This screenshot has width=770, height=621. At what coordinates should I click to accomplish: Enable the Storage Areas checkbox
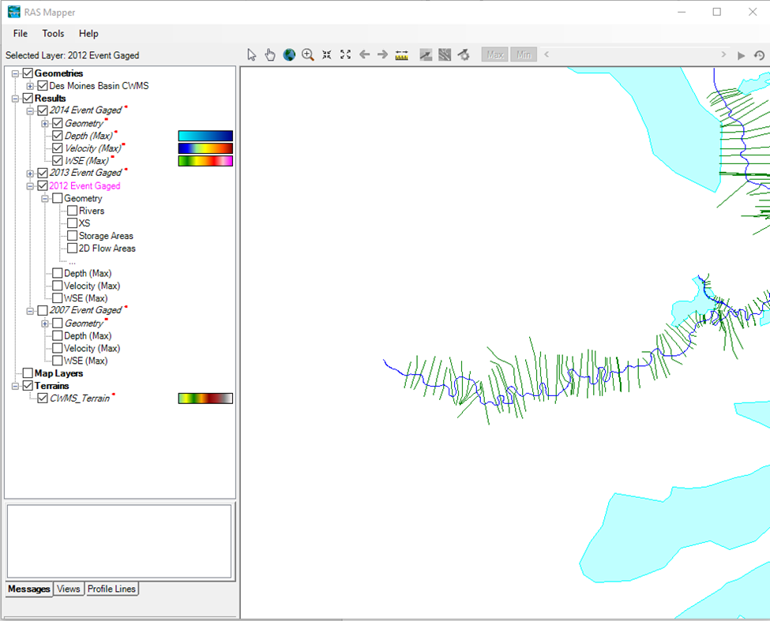72,235
